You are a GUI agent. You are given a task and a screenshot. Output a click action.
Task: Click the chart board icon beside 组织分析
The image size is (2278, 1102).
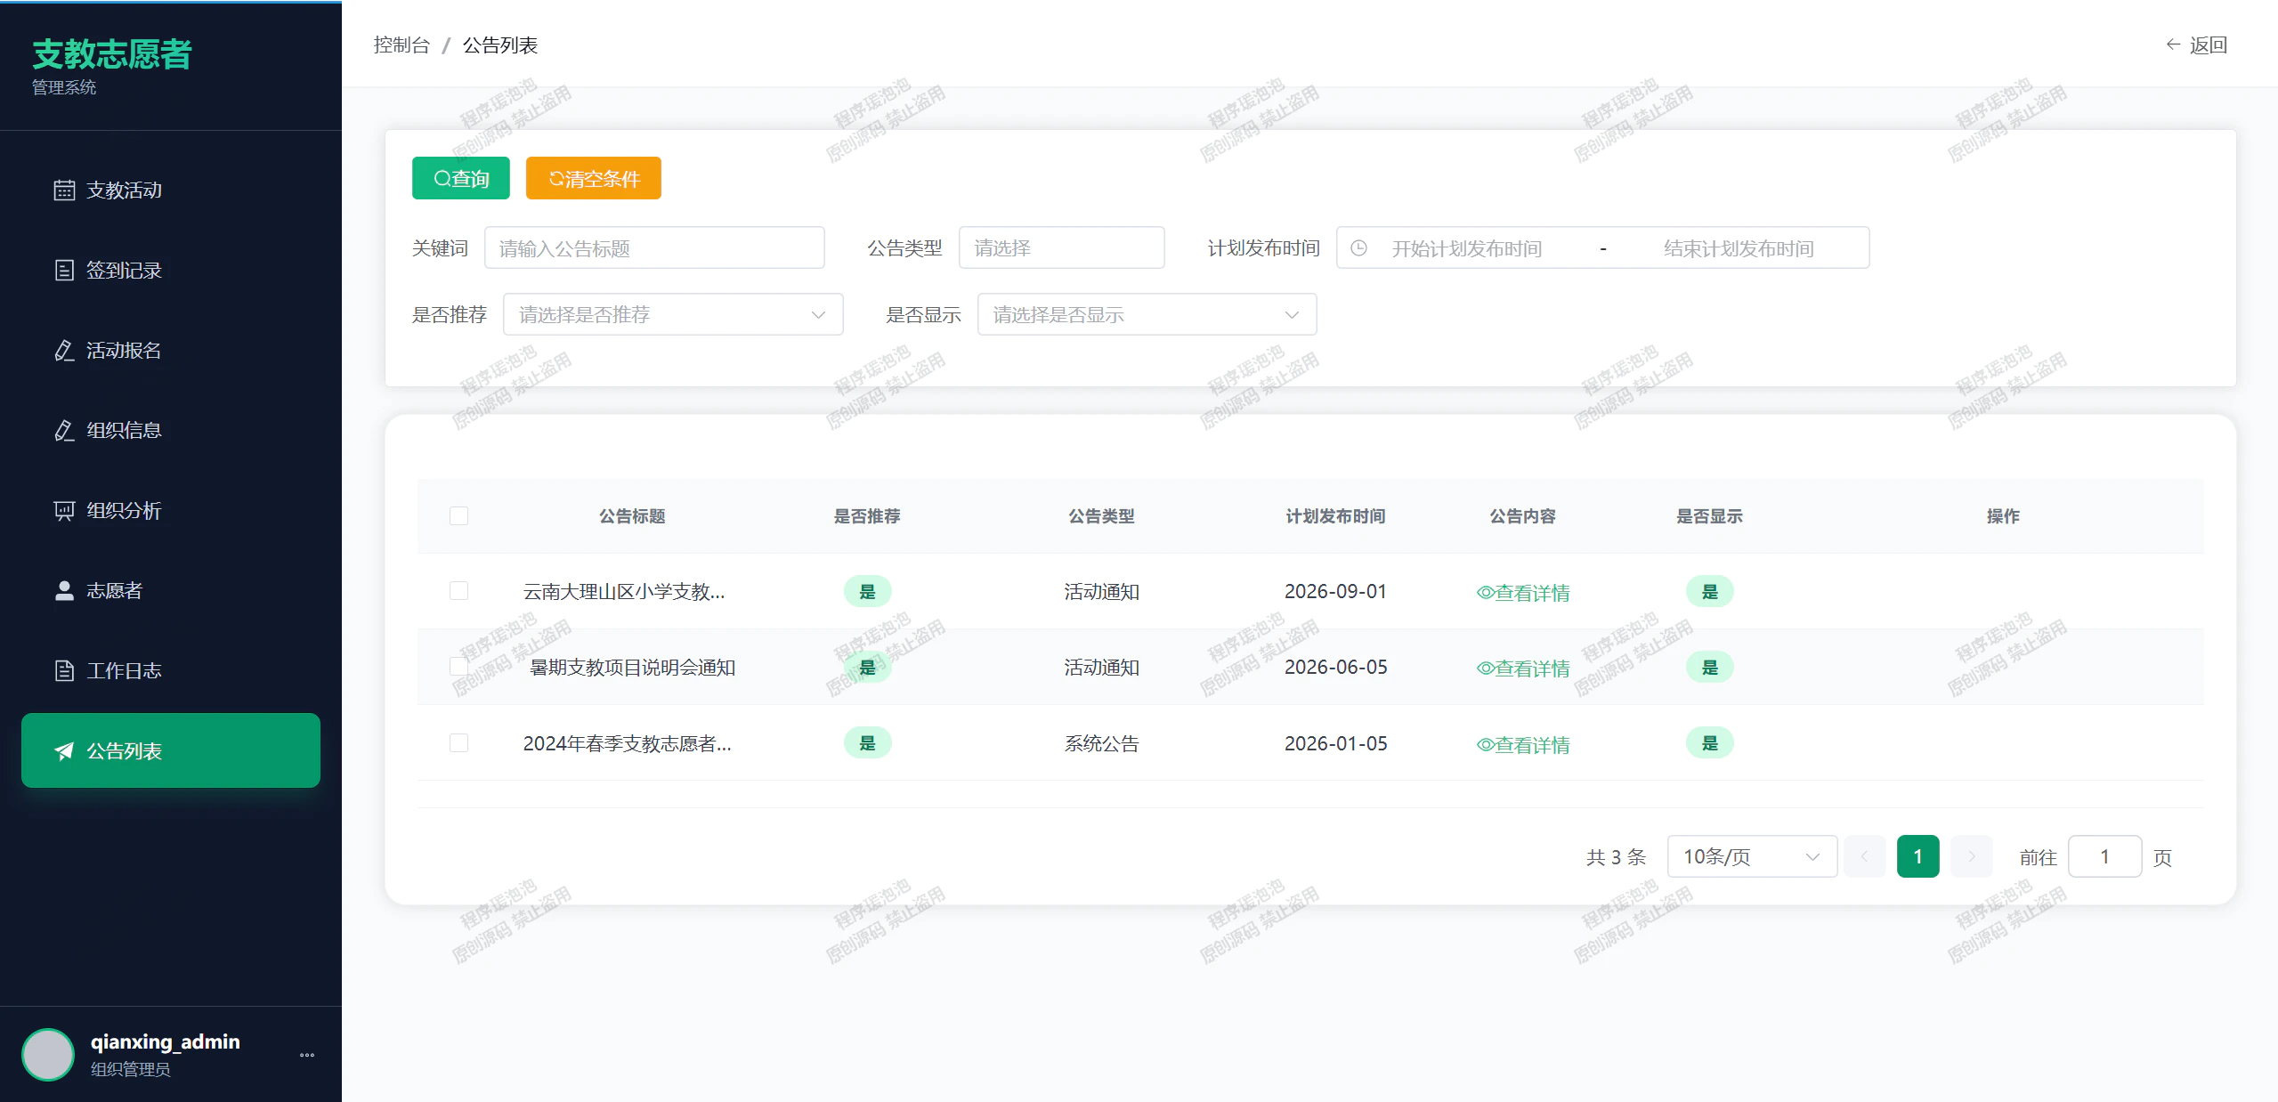tap(64, 511)
